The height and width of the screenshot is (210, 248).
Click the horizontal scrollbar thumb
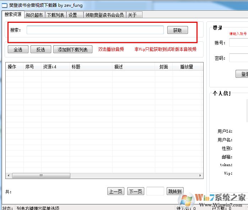pos(41,175)
